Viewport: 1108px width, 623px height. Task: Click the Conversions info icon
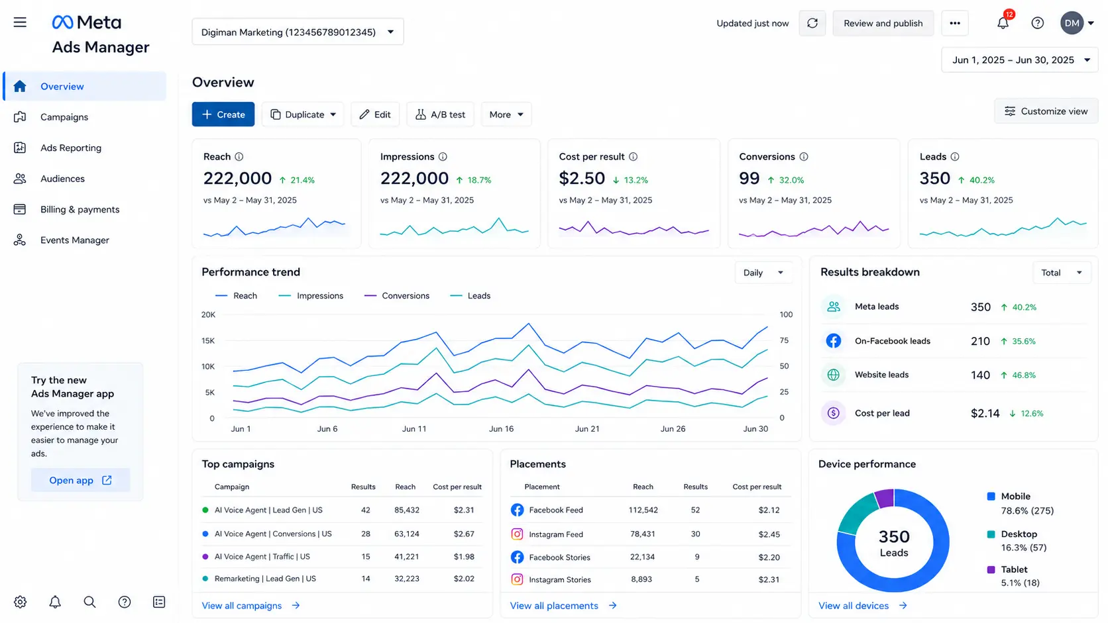804,157
